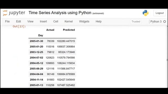Click the notebook vertical scrollbar thumb
Screen dimensions: 168x94
click(167, 60)
